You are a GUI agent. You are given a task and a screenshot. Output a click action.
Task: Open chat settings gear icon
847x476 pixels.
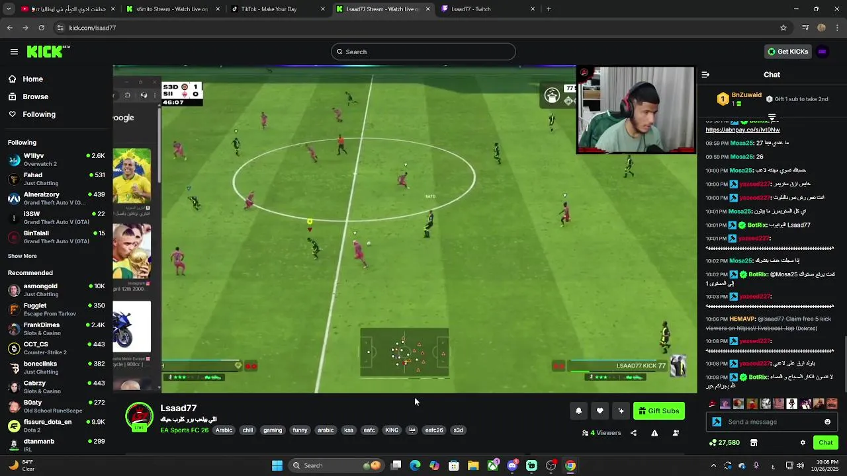point(803,442)
